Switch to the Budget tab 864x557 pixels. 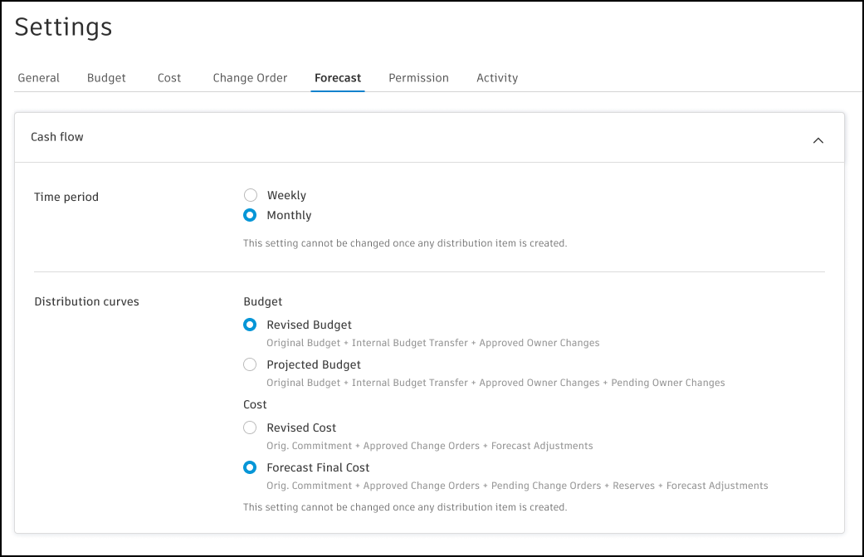[106, 78]
